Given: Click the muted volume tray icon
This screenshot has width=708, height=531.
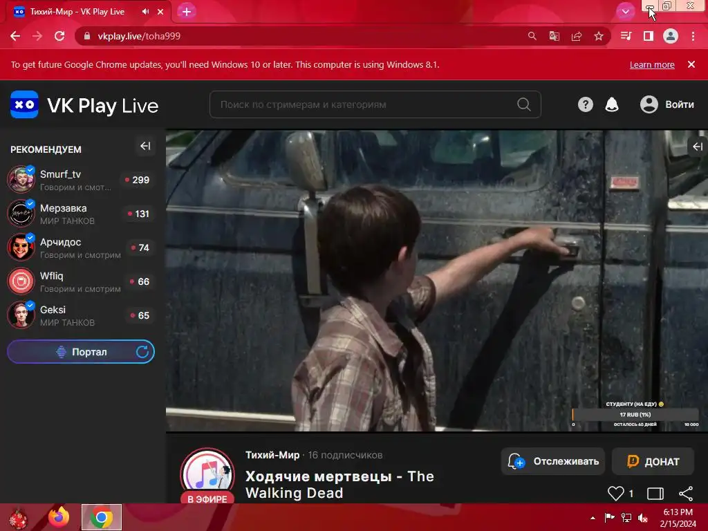Looking at the screenshot, I should (x=643, y=518).
